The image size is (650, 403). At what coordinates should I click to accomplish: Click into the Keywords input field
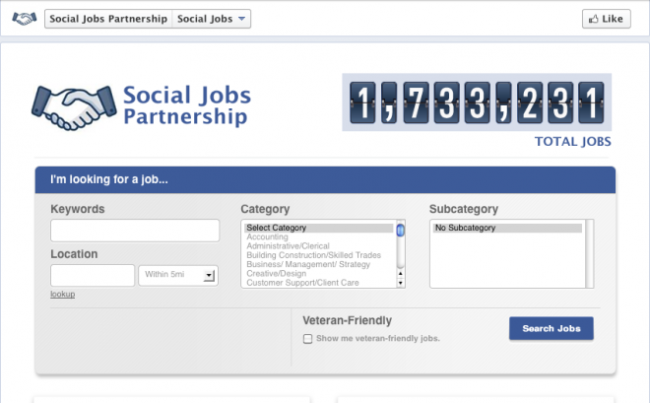135,231
